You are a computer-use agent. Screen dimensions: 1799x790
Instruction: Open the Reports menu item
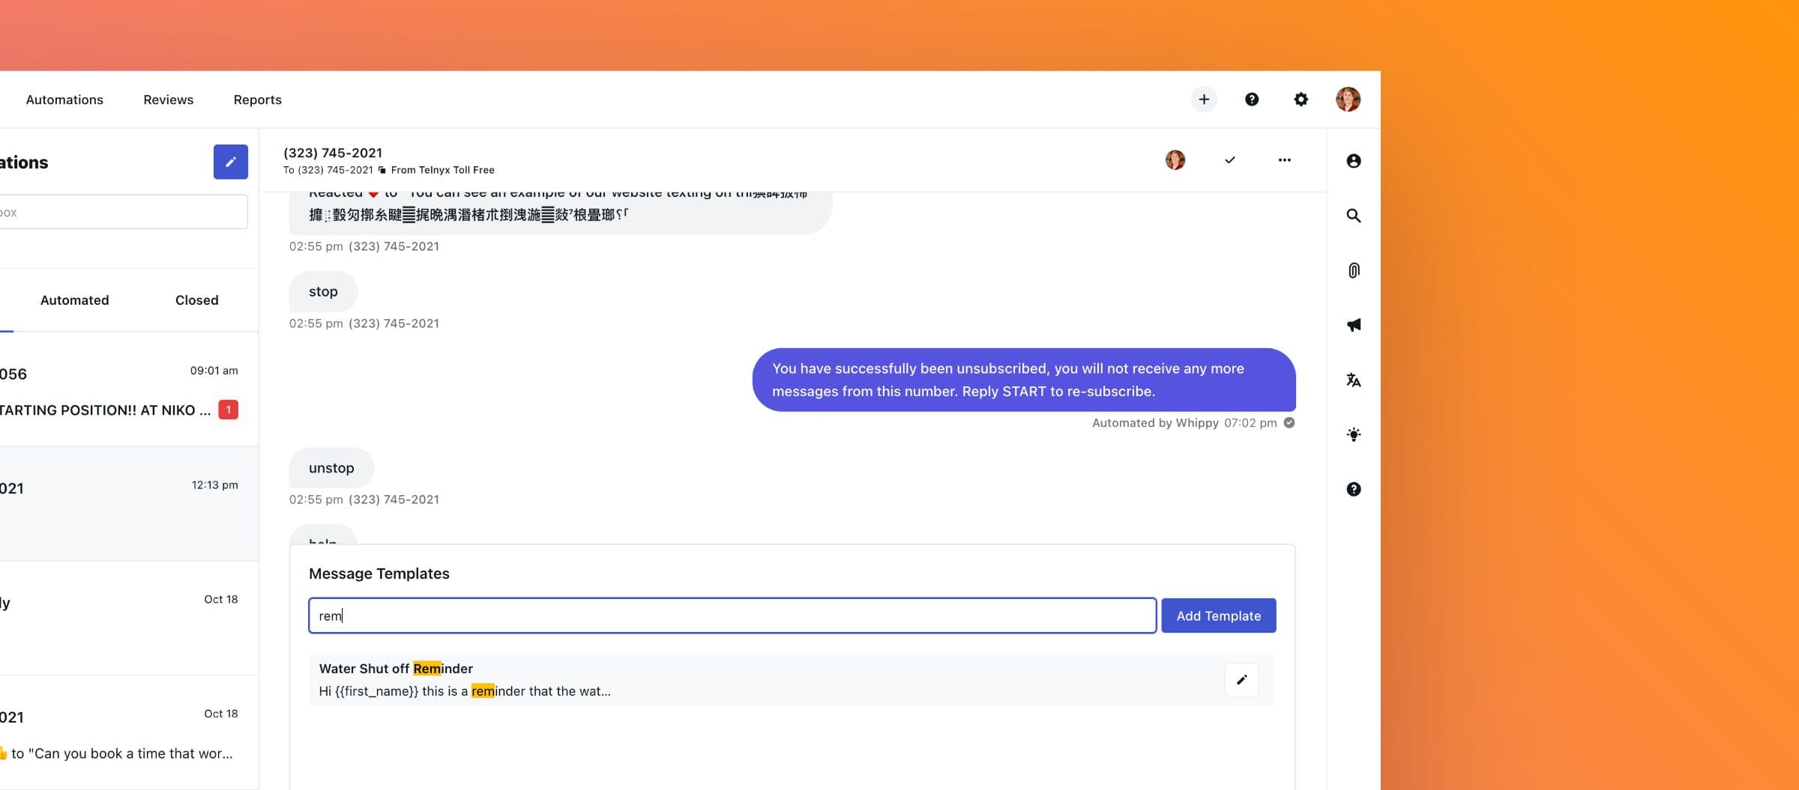(257, 100)
